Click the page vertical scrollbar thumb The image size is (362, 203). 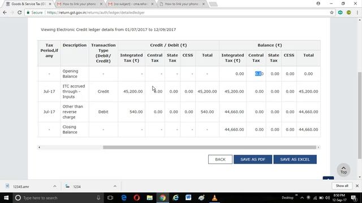(360, 115)
